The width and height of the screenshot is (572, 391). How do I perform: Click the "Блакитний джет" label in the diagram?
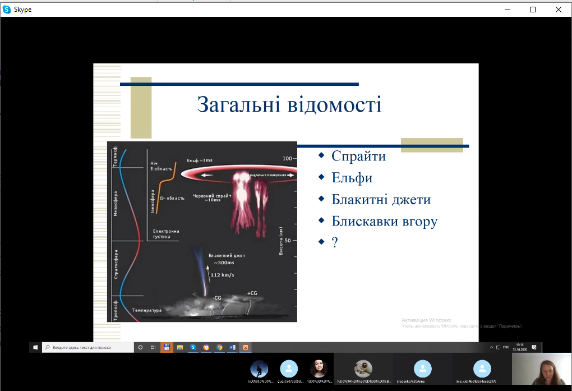tap(227, 256)
